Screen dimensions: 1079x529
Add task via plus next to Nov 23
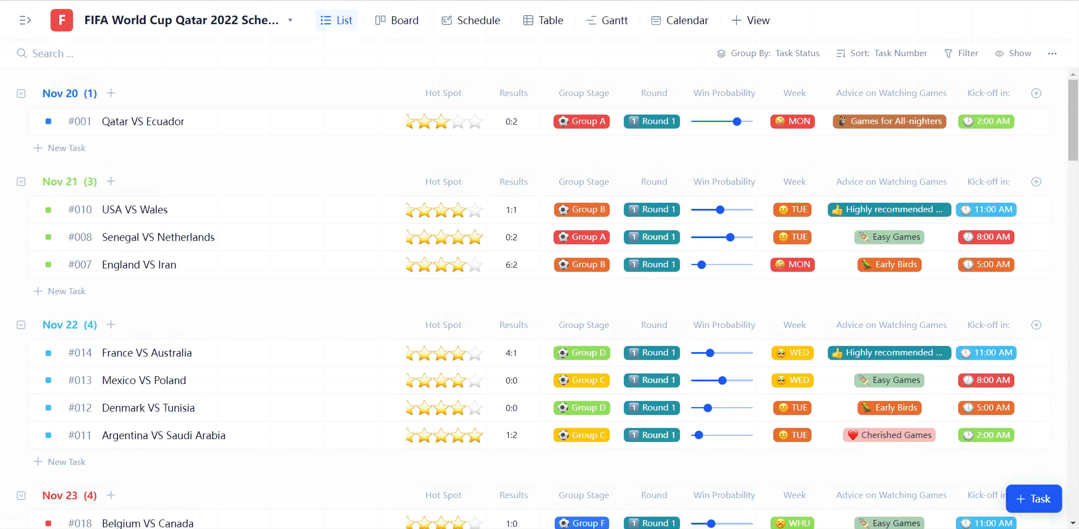(x=111, y=495)
